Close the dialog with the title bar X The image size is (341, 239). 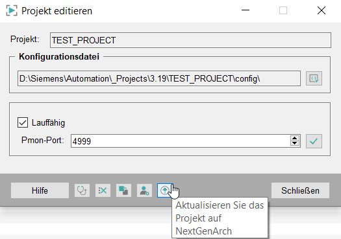coord(322,10)
